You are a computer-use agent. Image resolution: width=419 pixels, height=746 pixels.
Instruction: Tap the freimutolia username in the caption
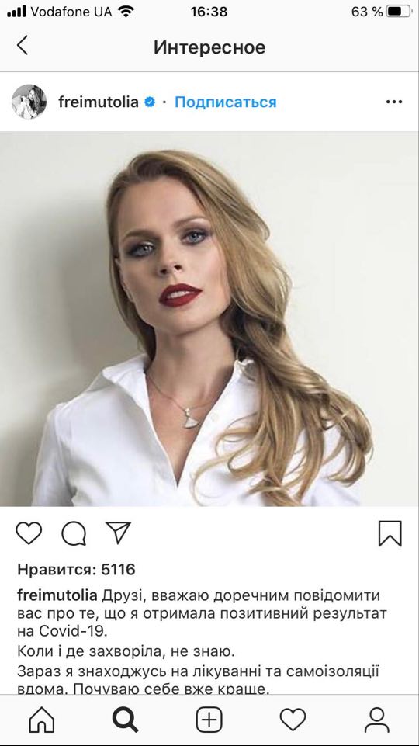tap(57, 595)
